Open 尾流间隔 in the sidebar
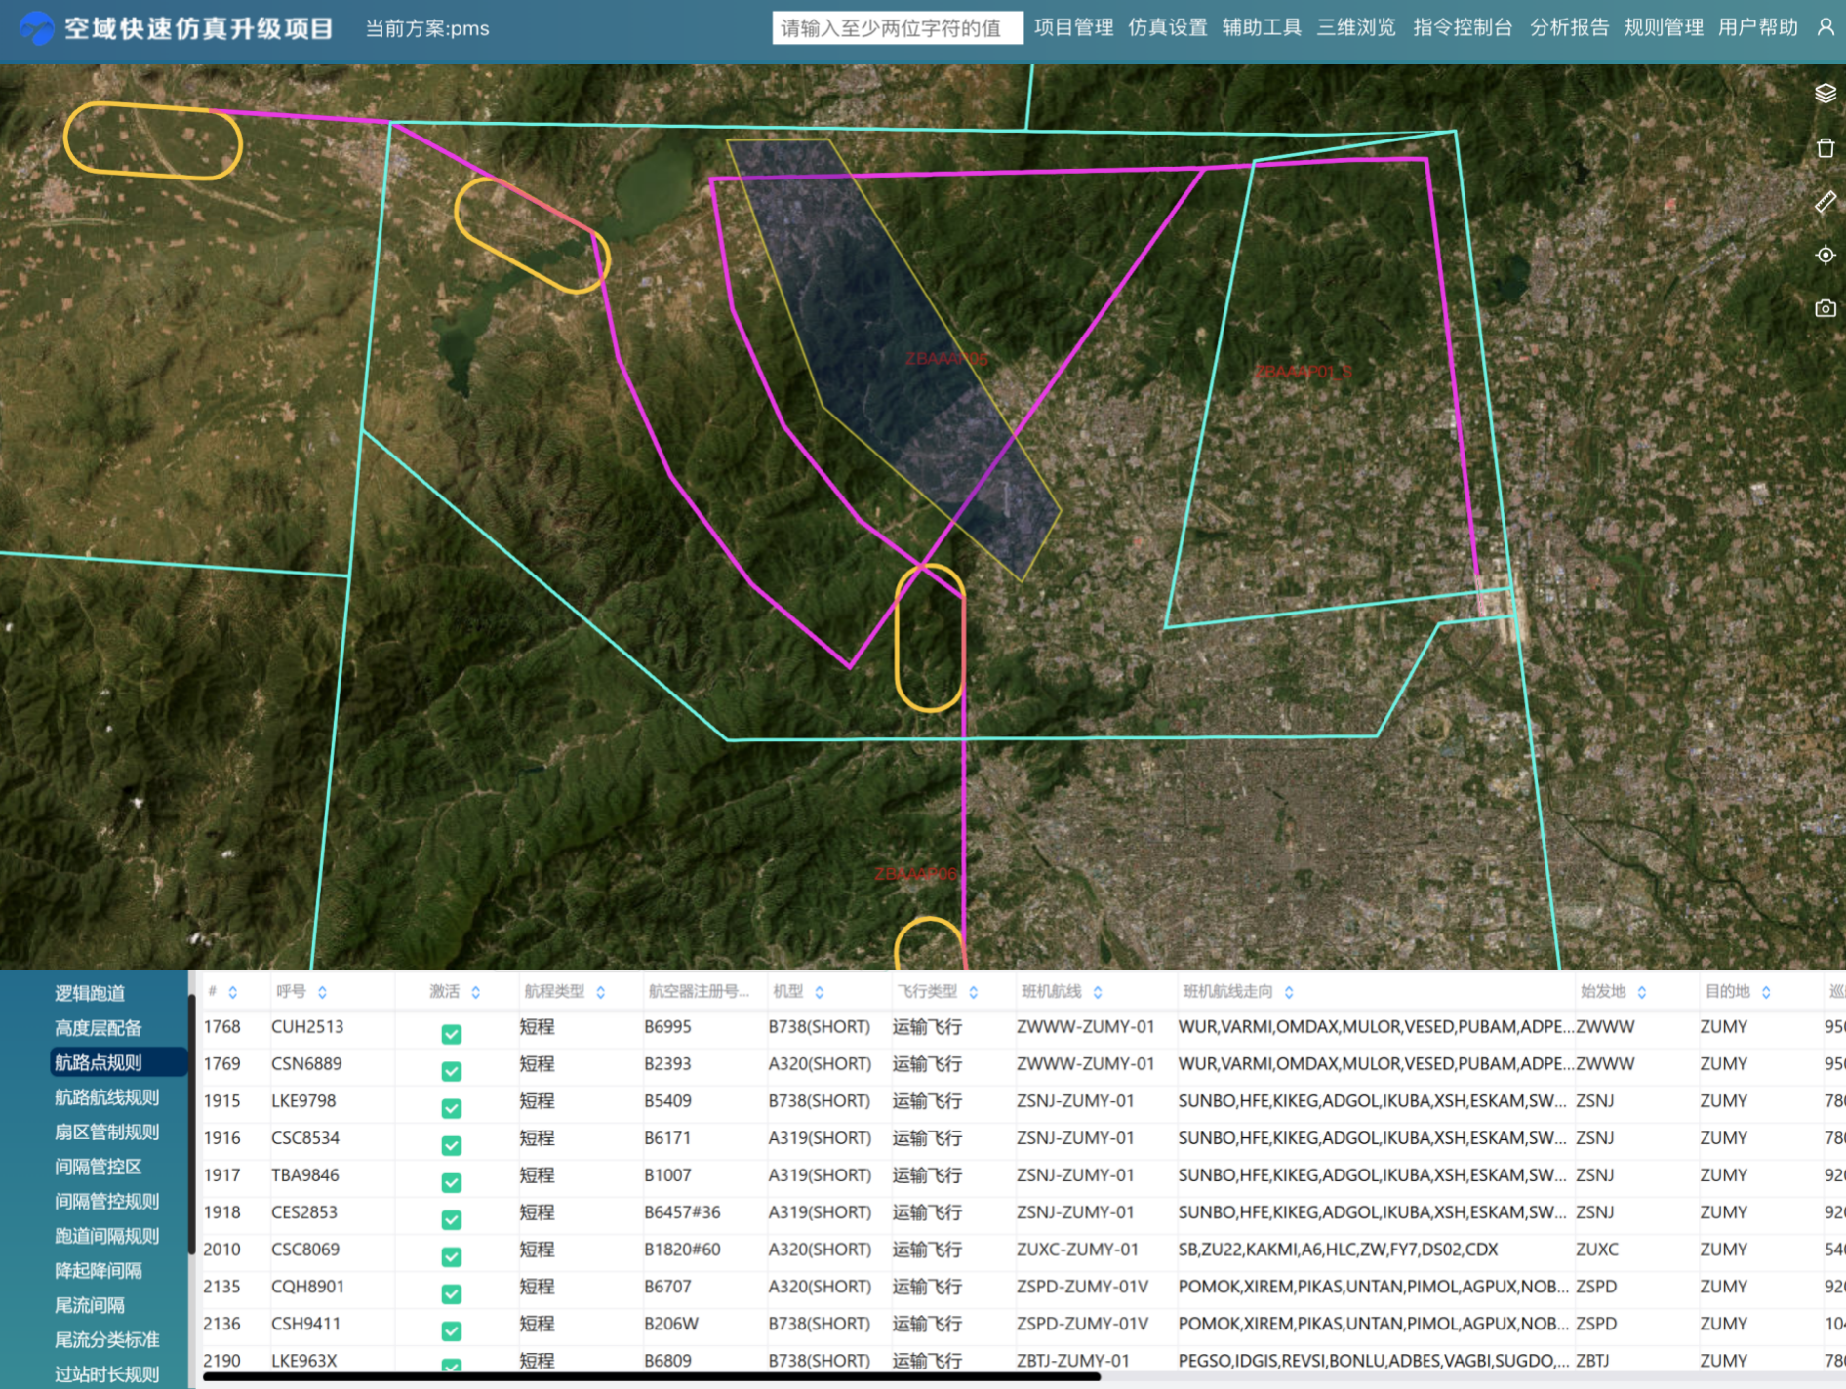 point(90,1305)
